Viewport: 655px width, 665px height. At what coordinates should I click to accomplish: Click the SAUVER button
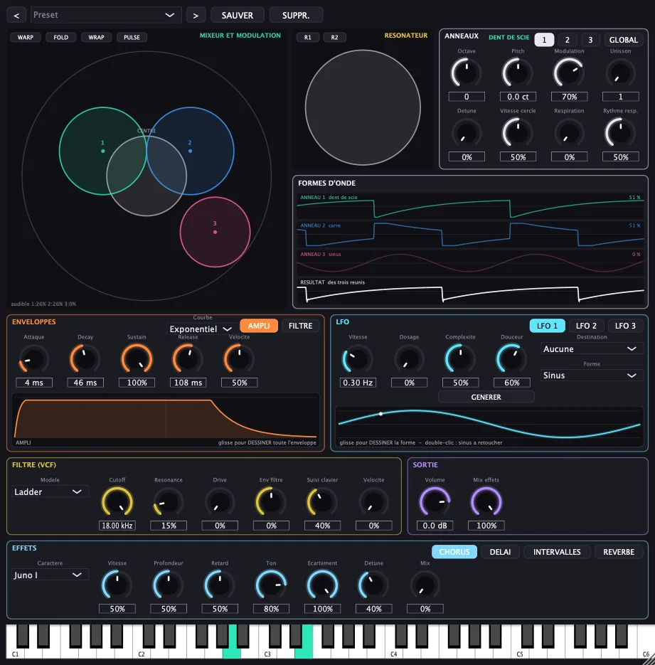(x=238, y=15)
